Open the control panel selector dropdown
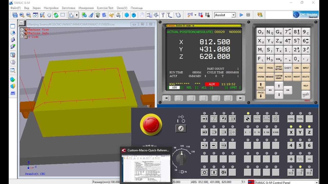 (317, 182)
